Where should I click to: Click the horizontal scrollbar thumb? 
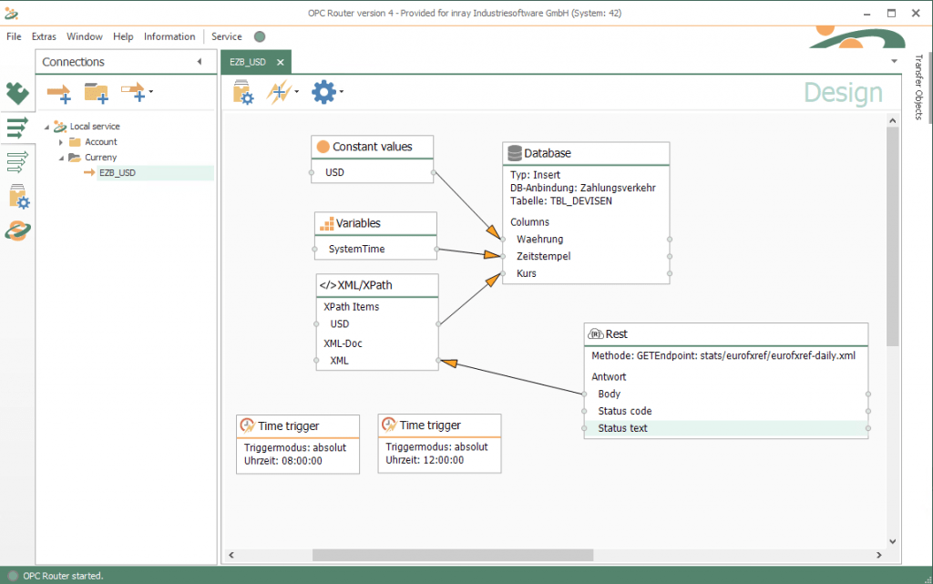[x=453, y=555]
